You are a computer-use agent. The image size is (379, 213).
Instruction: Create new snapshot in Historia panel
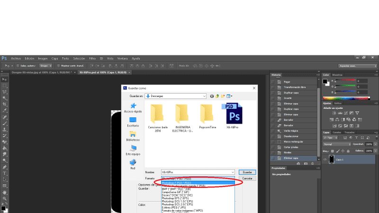(x=306, y=163)
